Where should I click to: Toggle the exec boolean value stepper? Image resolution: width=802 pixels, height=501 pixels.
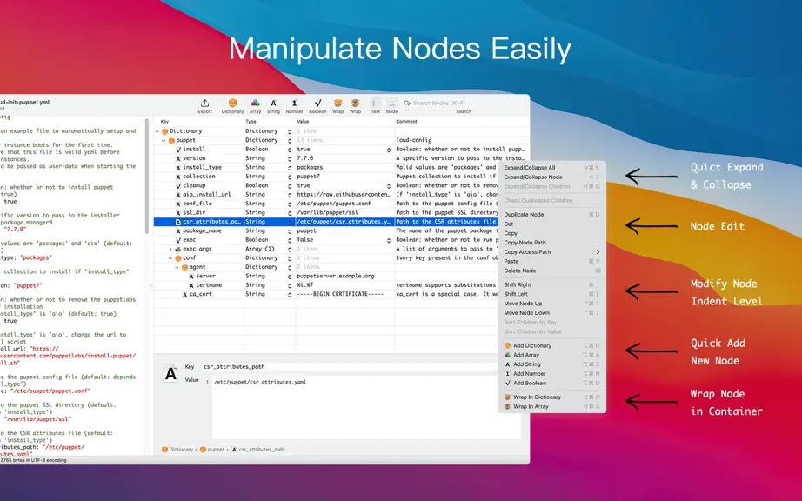pos(389,240)
